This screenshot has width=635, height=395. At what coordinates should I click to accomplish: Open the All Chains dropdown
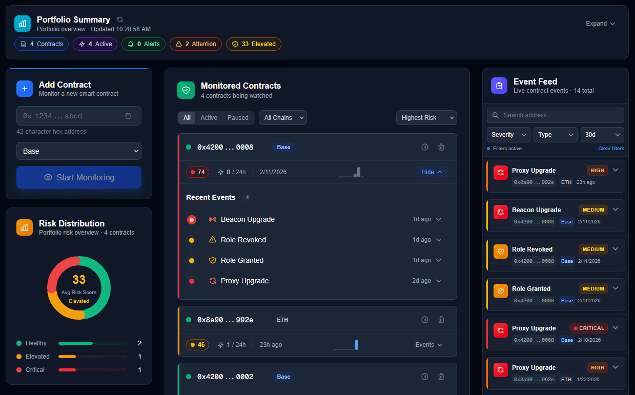pyautogui.click(x=282, y=117)
